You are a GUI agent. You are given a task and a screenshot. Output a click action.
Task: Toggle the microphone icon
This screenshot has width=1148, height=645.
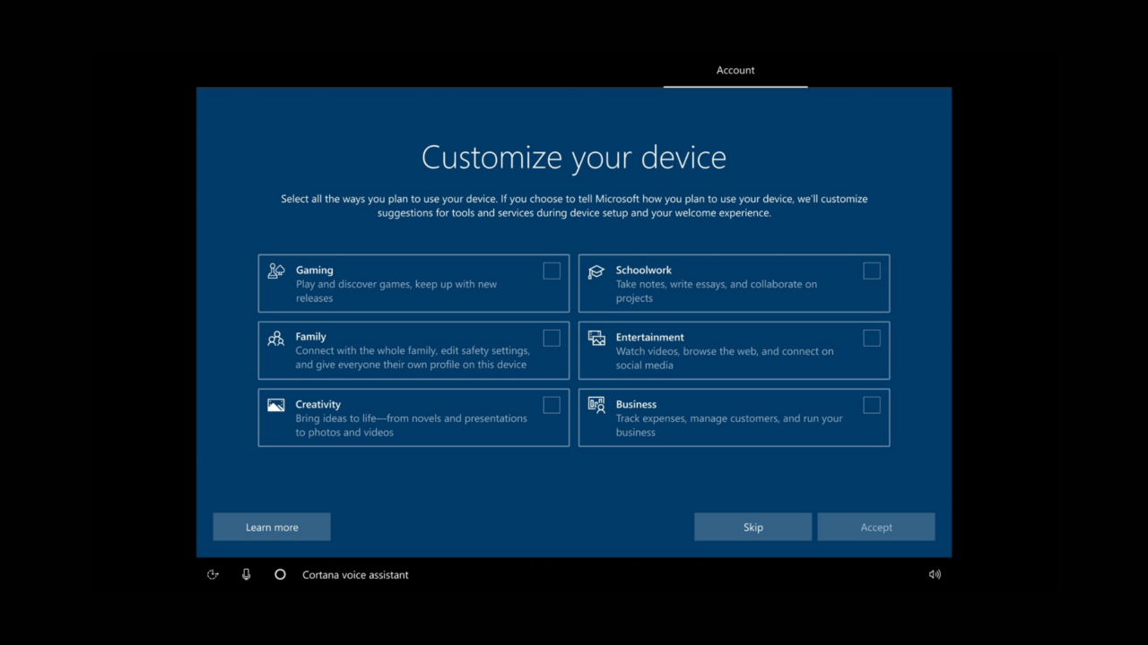tap(247, 574)
